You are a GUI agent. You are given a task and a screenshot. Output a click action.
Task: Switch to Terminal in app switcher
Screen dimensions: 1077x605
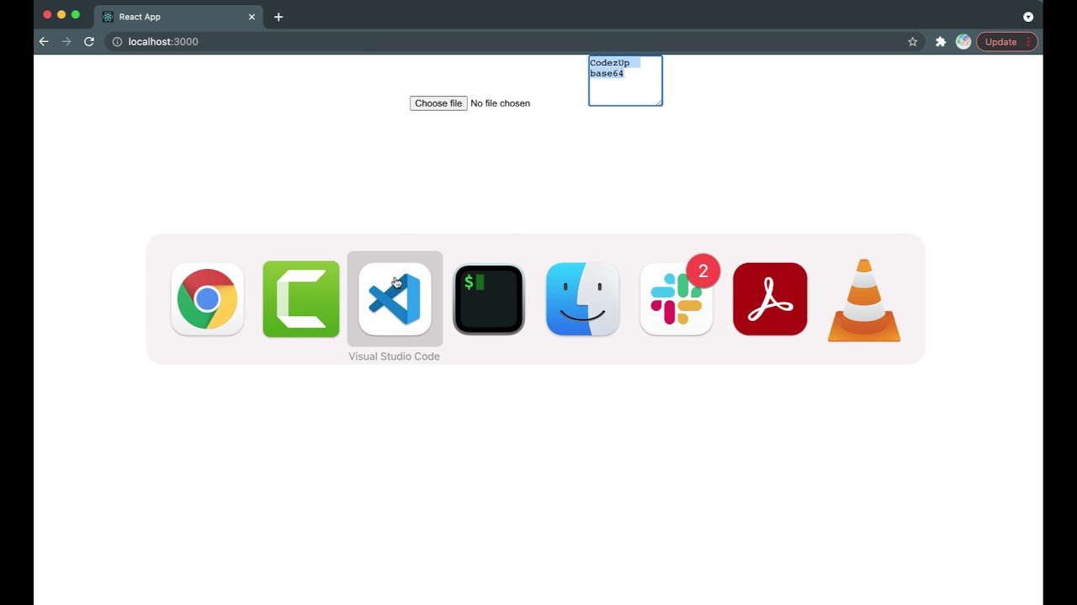[x=489, y=299]
